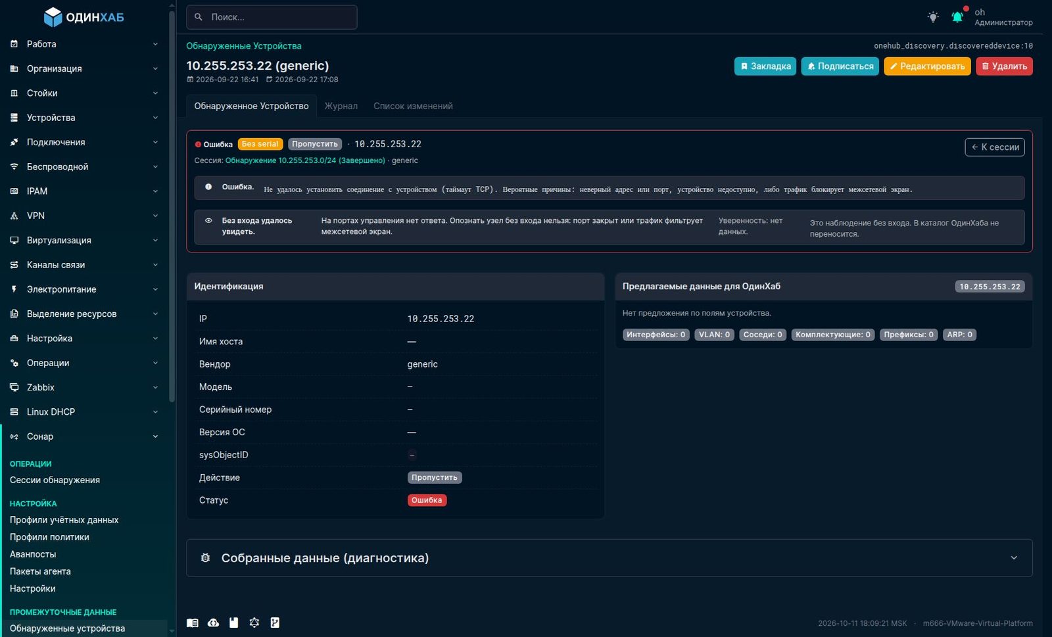The height and width of the screenshot is (637, 1052).
Task: Select the Обнаруженное Устройство tab
Action: click(x=251, y=106)
